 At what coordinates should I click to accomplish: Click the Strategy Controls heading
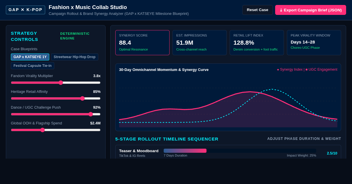click(25, 36)
